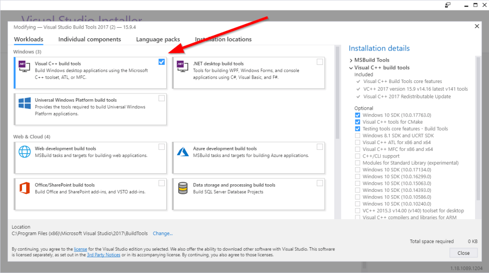
Task: Uncheck Windows 10 SDK (10.0.17763.0) option
Action: tap(357, 115)
